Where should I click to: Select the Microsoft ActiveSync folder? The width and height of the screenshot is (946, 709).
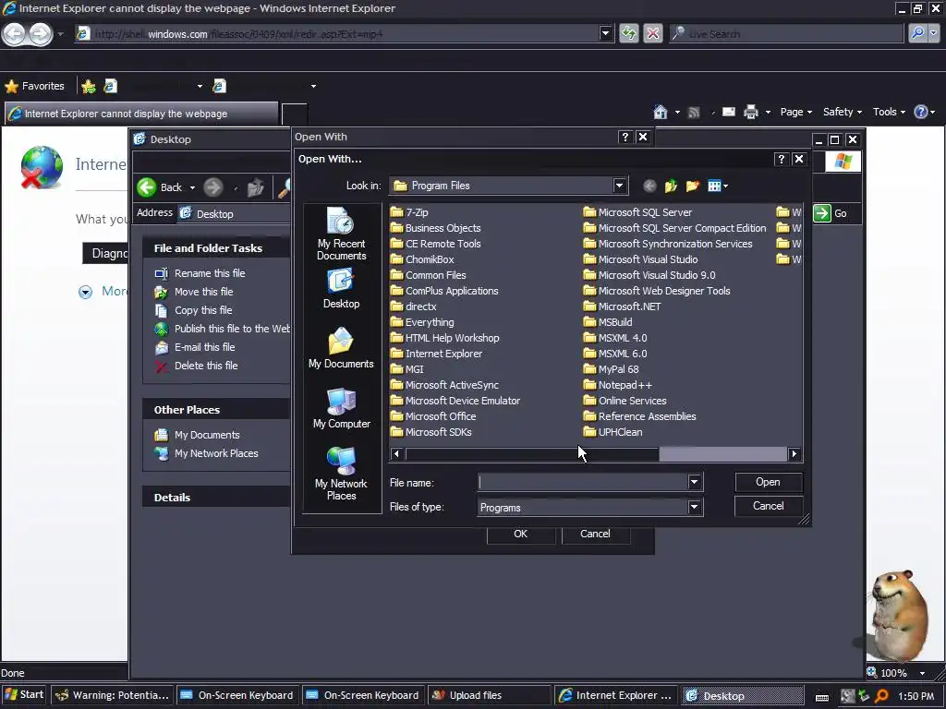(x=444, y=385)
